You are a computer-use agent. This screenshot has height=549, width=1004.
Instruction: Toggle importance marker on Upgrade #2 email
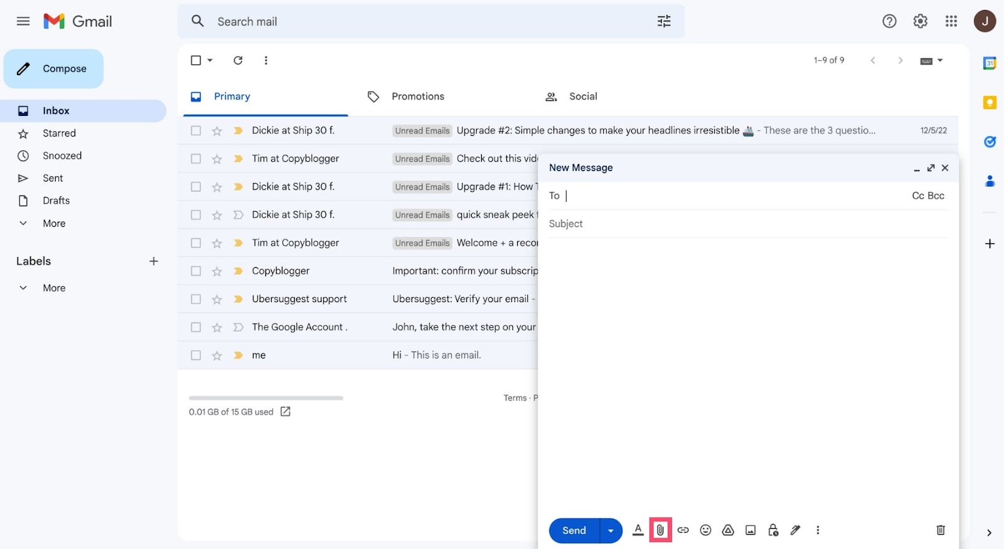238,130
